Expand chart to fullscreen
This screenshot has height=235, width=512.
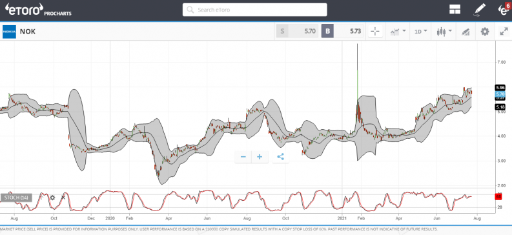(504, 32)
